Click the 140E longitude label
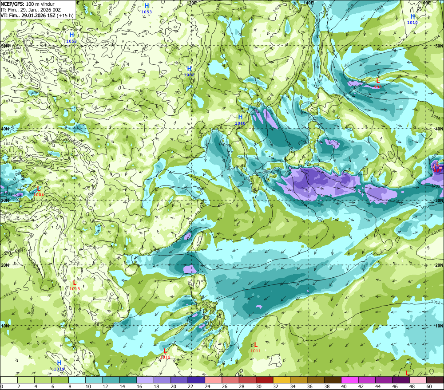 tap(309, 3)
